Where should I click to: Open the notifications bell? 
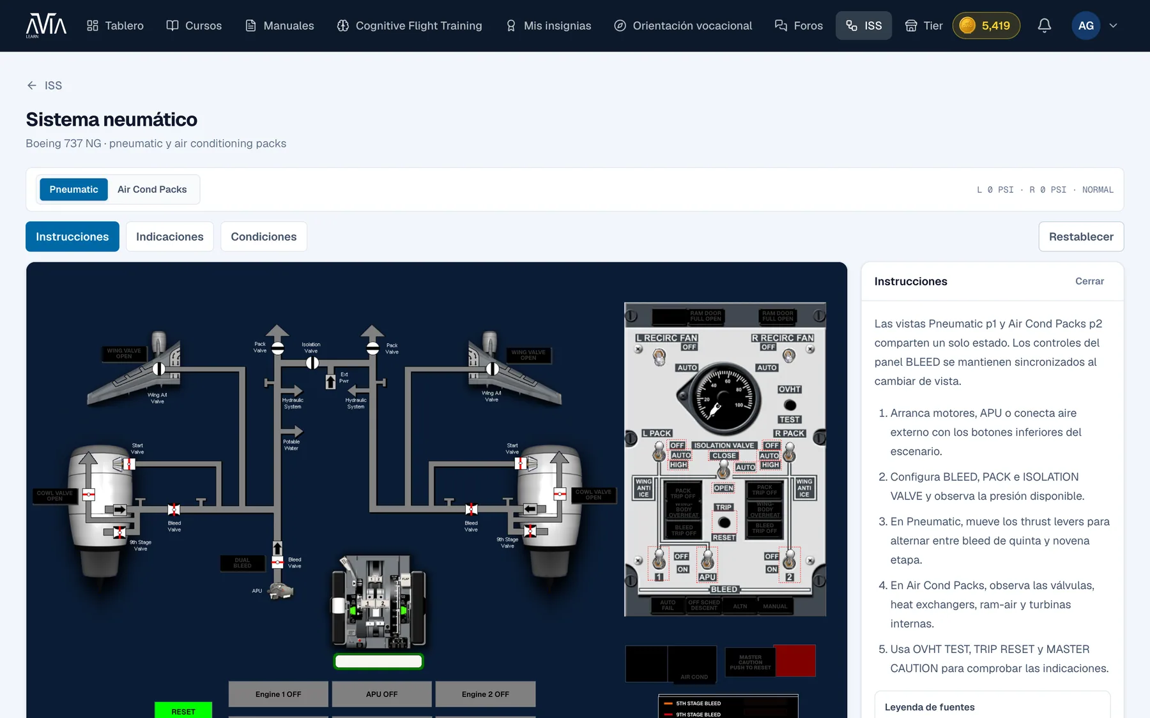pyautogui.click(x=1044, y=26)
